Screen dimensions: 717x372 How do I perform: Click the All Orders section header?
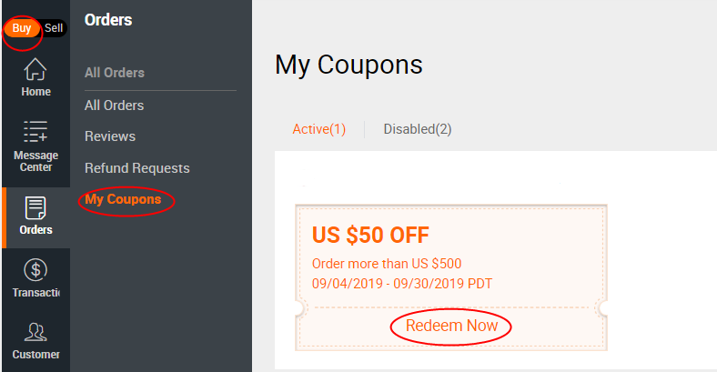(x=115, y=73)
